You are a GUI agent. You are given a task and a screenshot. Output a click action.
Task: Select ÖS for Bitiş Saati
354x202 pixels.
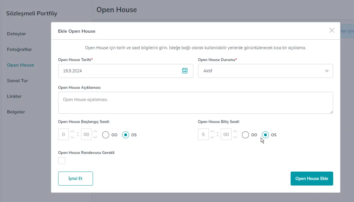tap(265, 135)
